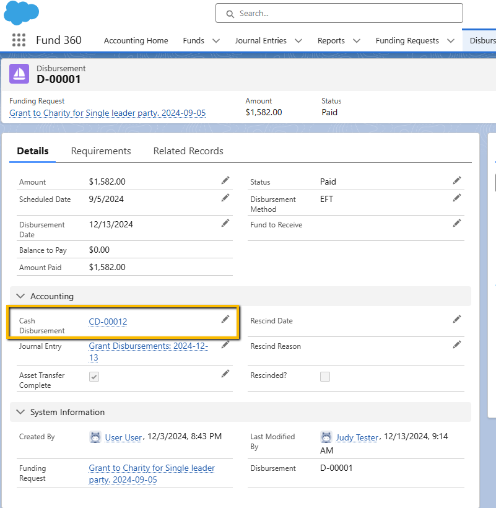
Task: Open the Funds dropdown chevron
Action: click(216, 41)
